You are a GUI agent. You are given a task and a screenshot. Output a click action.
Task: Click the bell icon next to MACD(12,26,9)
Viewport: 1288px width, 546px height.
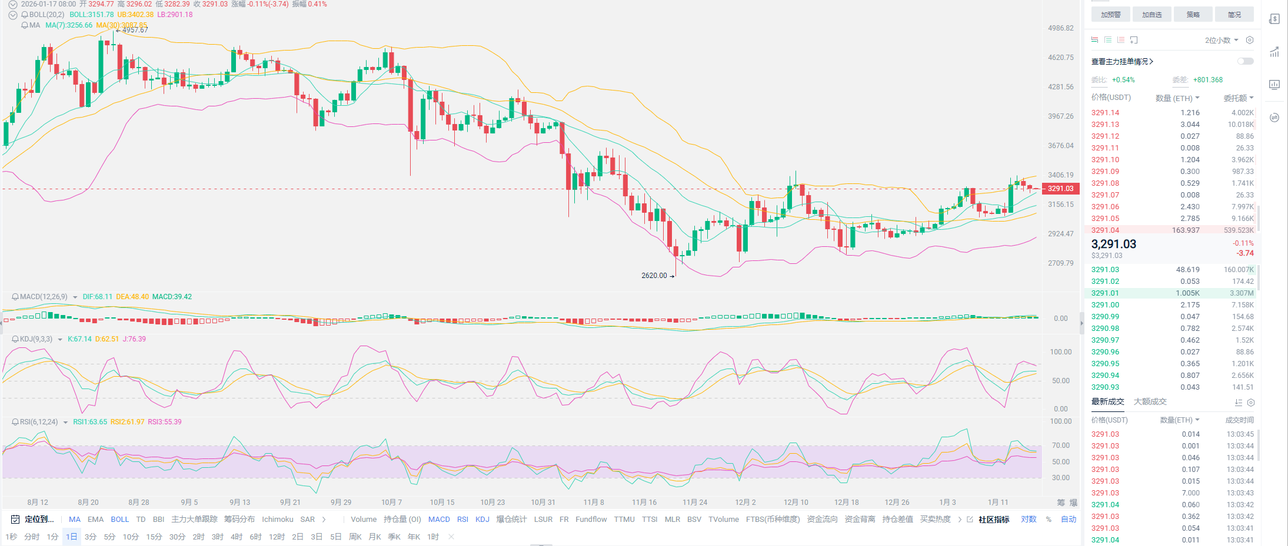[15, 297]
